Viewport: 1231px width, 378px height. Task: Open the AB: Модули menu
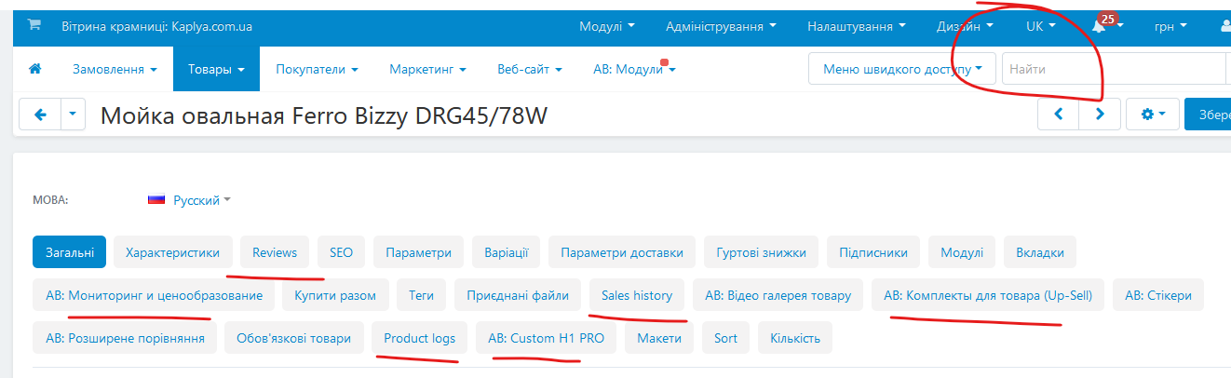coord(634,69)
